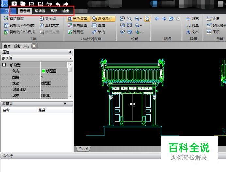Select the 剪切框架 crop frame tool
Image resolution: width=226 pixels, height=172 pixels.
[14, 18]
